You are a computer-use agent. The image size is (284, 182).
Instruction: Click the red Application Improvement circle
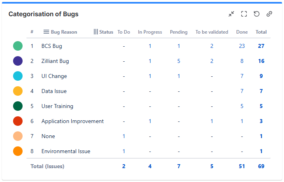tap(18, 121)
